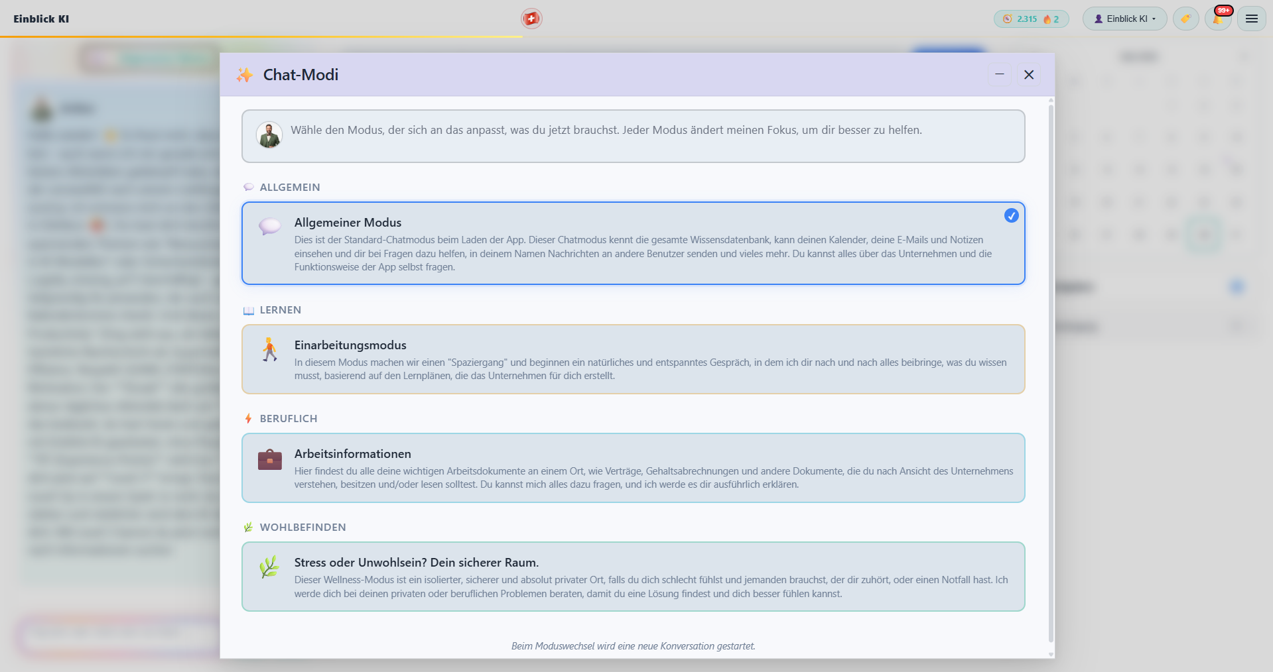Image resolution: width=1273 pixels, height=672 pixels.
Task: Click the speech bubble icon of Allgemeiner Modus
Action: click(269, 227)
